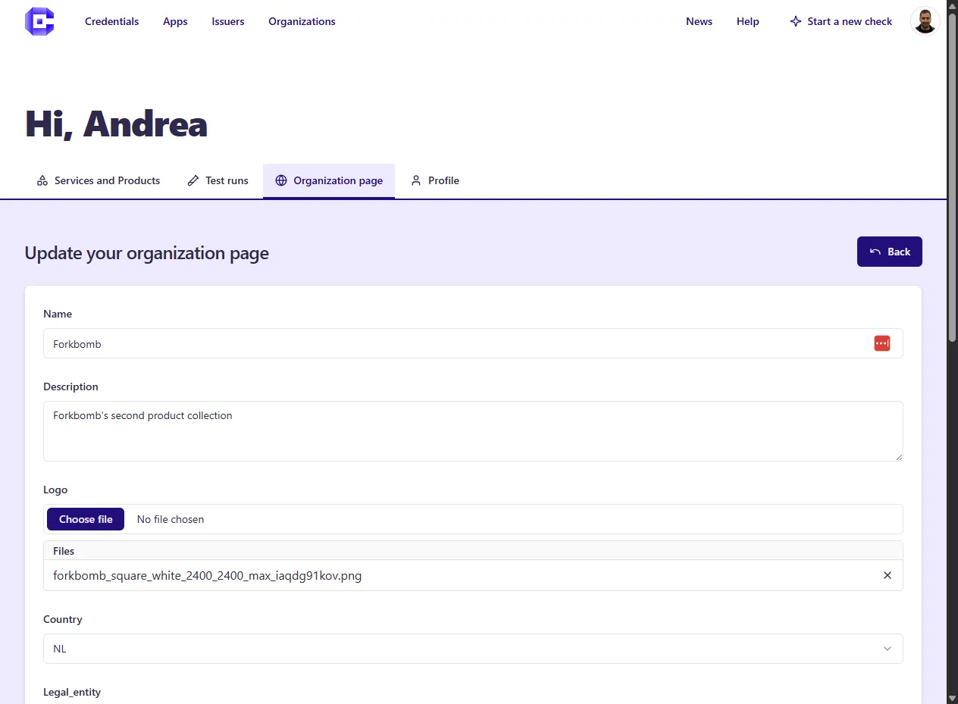Viewport: 958px width, 704px height.
Task: Navigate to Organizations in header
Action: 302,21
